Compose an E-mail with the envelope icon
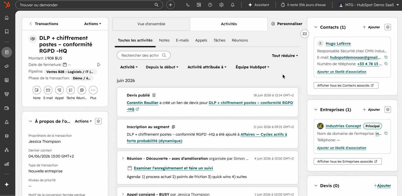402x196 pixels. tap(48, 90)
